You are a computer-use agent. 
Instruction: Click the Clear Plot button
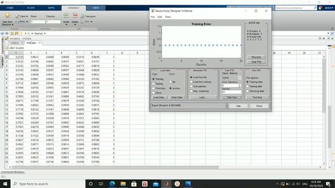pos(256,62)
